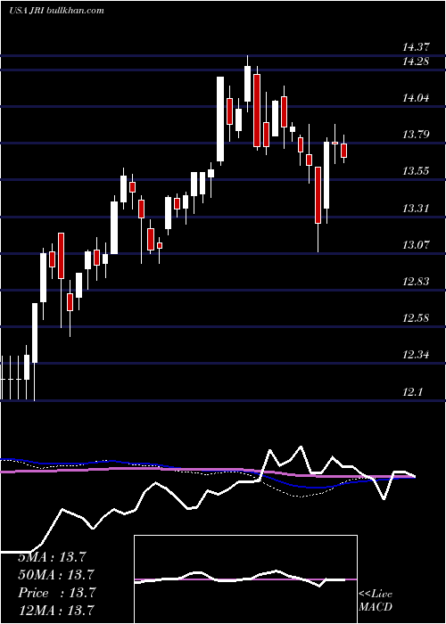Click the '5MA : 13.7' readout
This screenshot has height=624, width=446.
pyautogui.click(x=52, y=557)
